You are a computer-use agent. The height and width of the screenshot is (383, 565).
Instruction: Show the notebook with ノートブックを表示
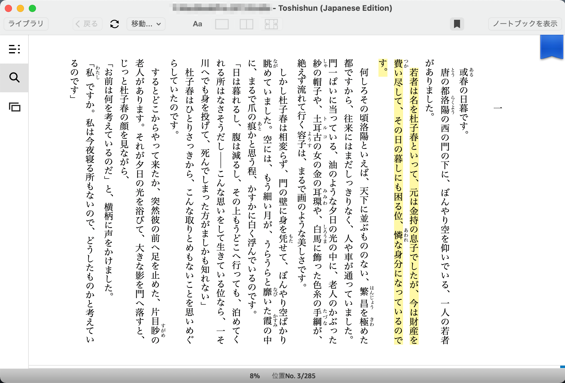[x=525, y=24]
